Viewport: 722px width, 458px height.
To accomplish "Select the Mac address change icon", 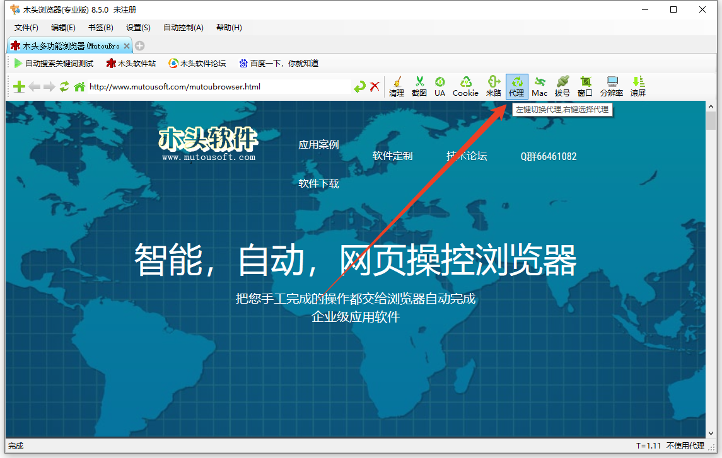I will click(539, 85).
